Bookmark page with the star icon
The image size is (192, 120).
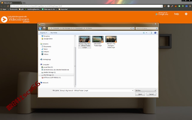(161, 6)
